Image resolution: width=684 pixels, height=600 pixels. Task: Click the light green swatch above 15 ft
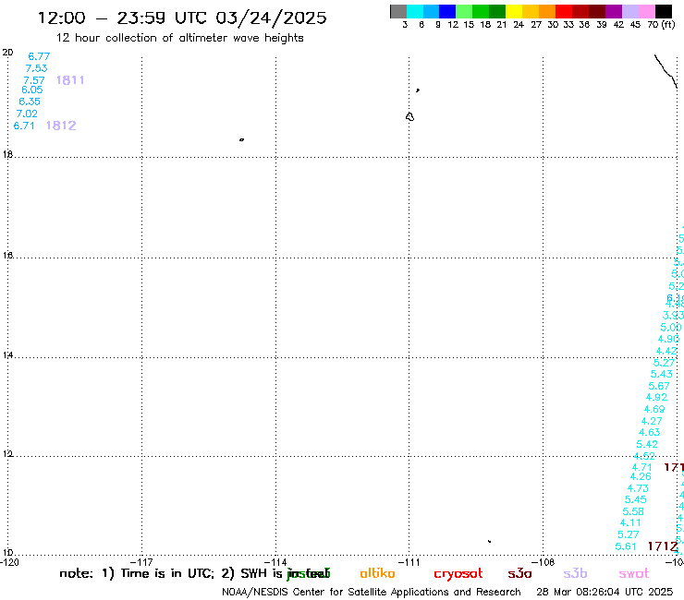pyautogui.click(x=465, y=11)
